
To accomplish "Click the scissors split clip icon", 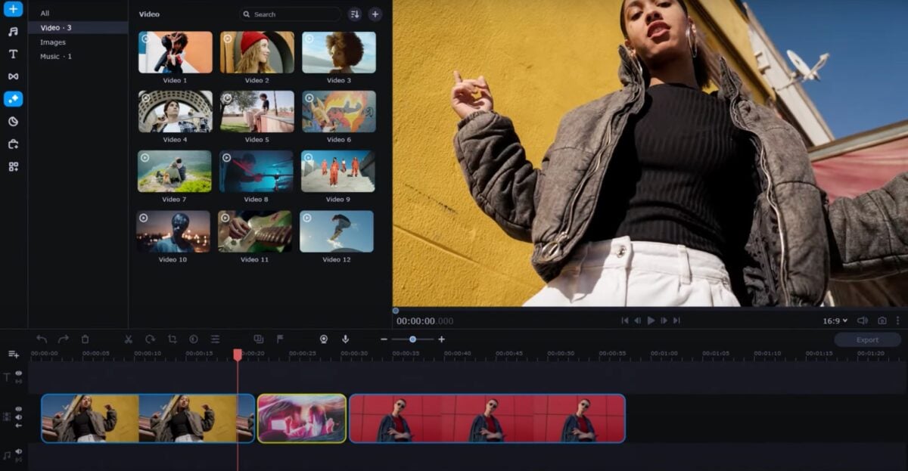I will (129, 339).
